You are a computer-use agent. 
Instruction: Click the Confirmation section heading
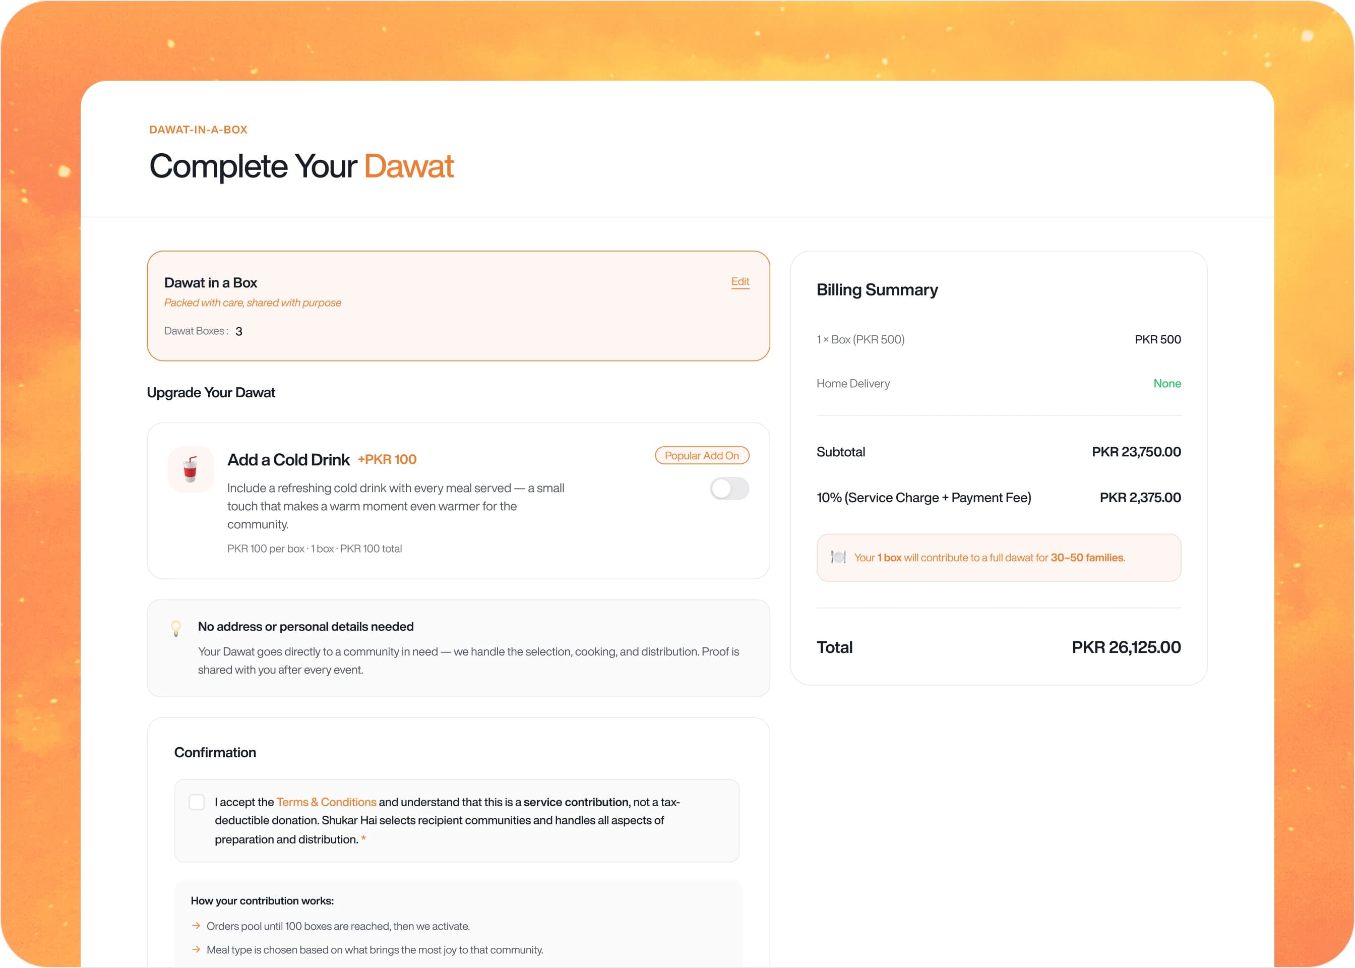(x=215, y=752)
